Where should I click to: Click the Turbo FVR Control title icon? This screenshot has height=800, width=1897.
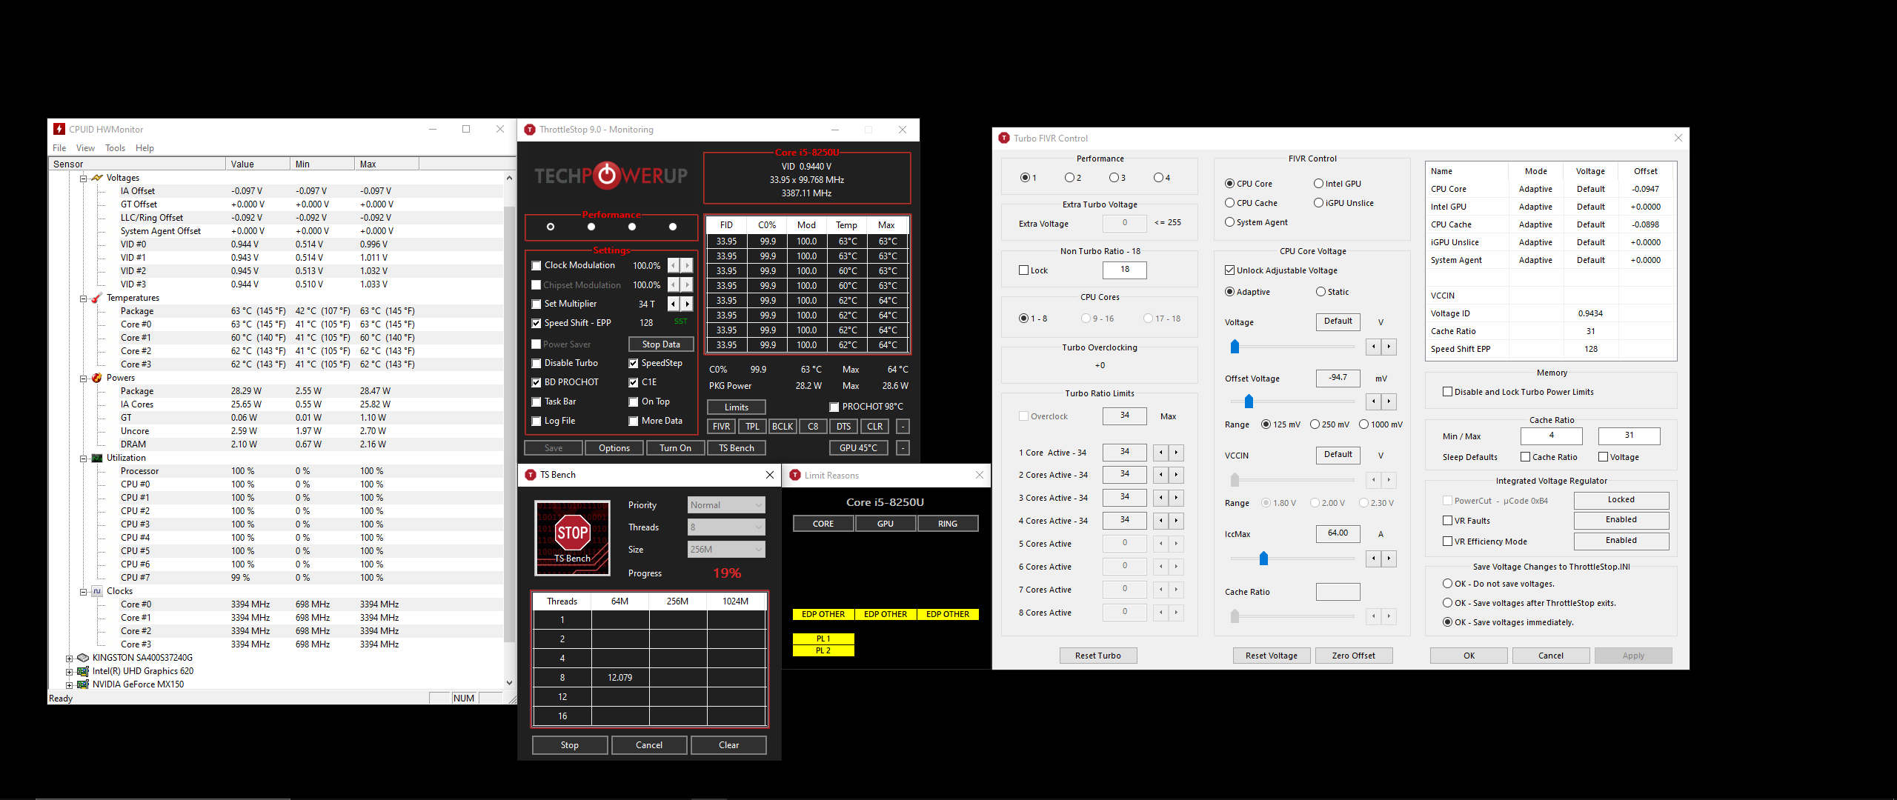pos(1004,138)
